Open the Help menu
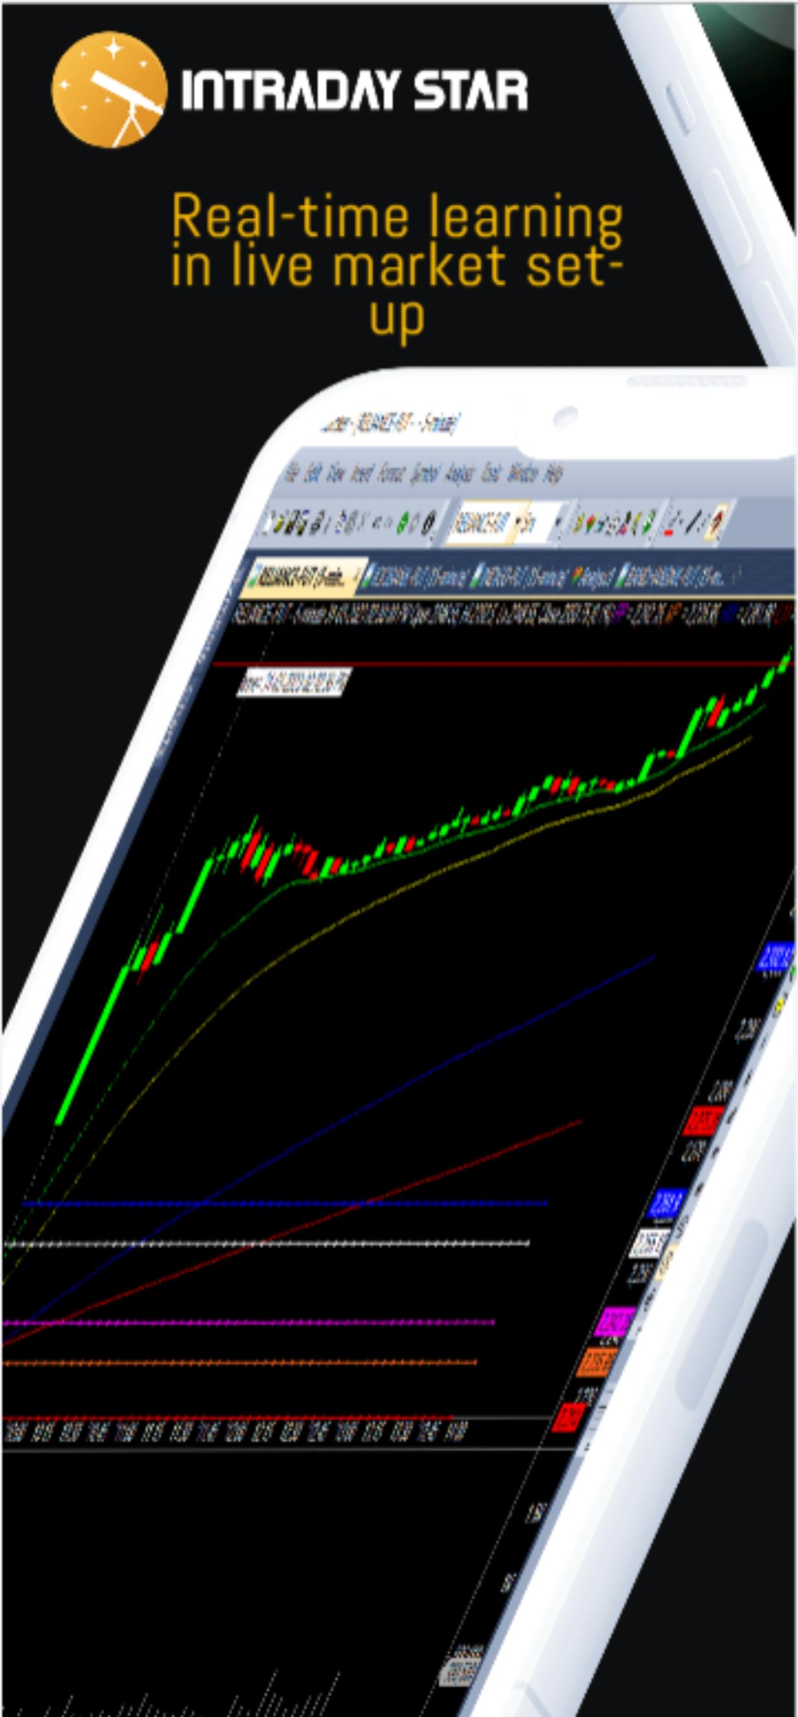 coord(553,473)
